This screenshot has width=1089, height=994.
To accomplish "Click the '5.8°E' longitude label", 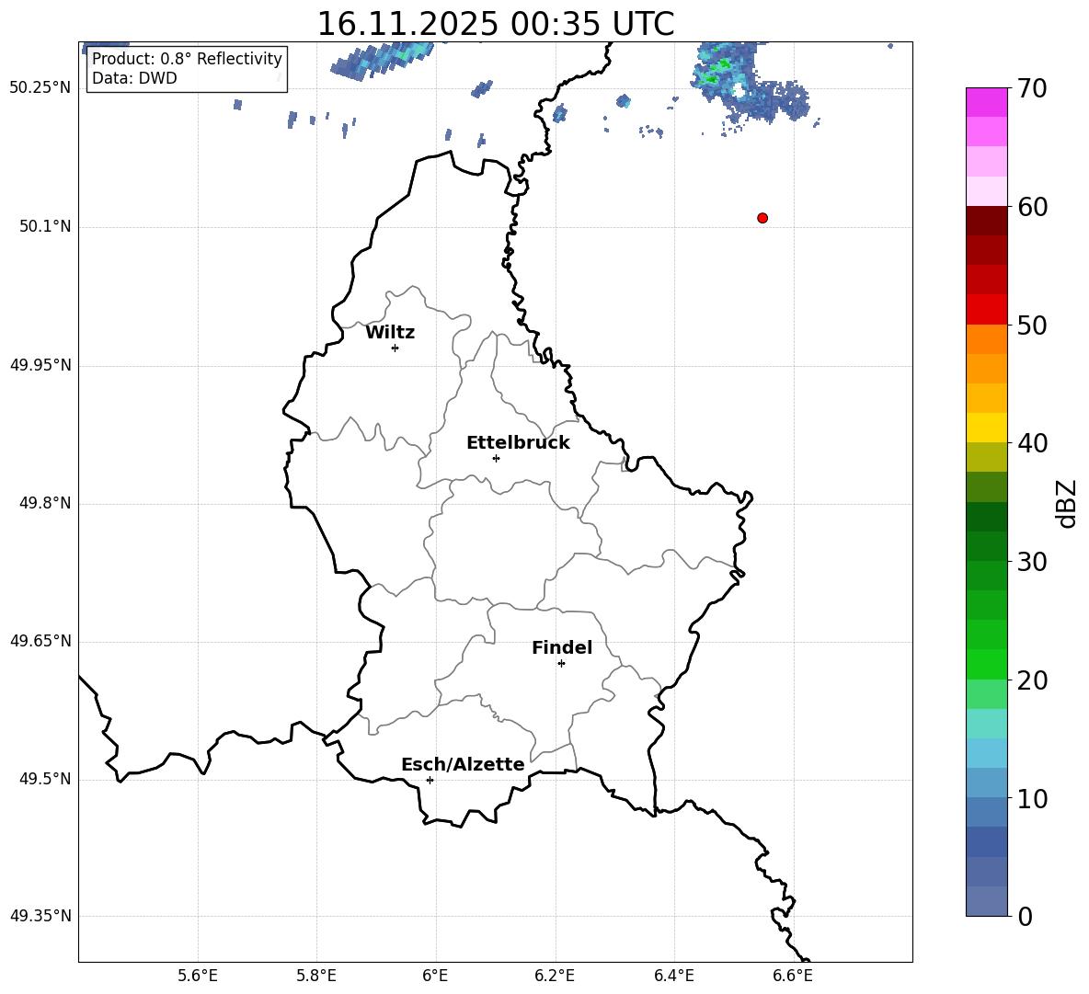I will click(x=316, y=976).
